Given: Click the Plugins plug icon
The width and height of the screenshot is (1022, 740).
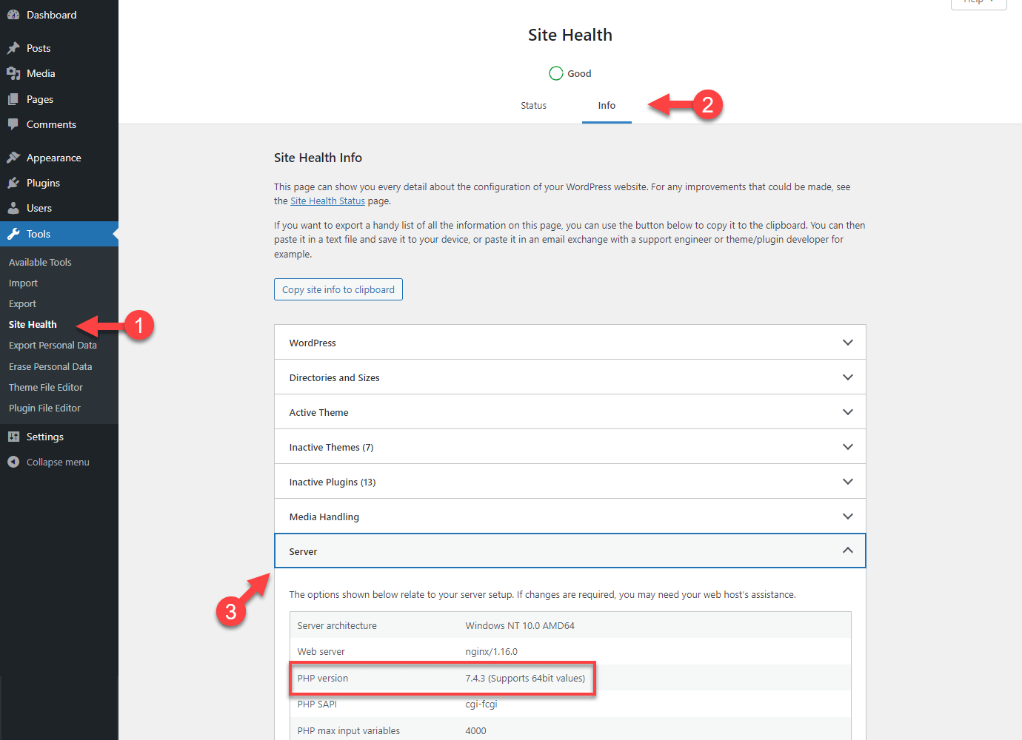Looking at the screenshot, I should pyautogui.click(x=13, y=183).
